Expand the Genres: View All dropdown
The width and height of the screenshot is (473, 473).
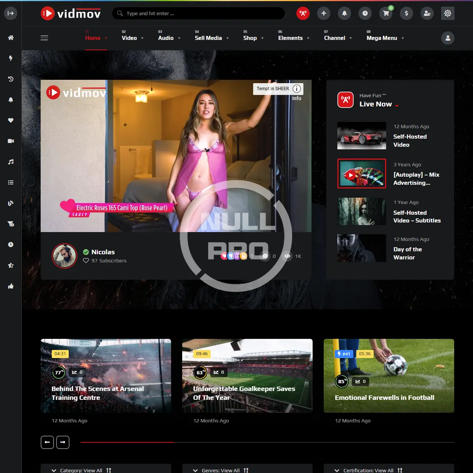pos(221,470)
